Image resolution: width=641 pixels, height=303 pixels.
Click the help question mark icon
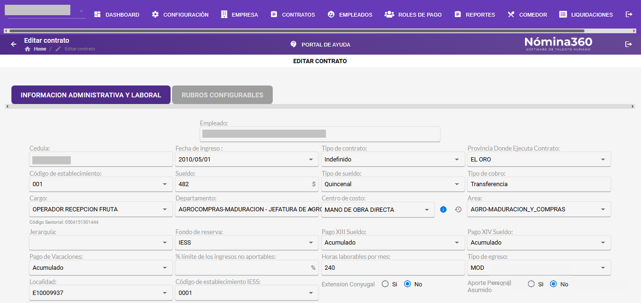point(294,44)
